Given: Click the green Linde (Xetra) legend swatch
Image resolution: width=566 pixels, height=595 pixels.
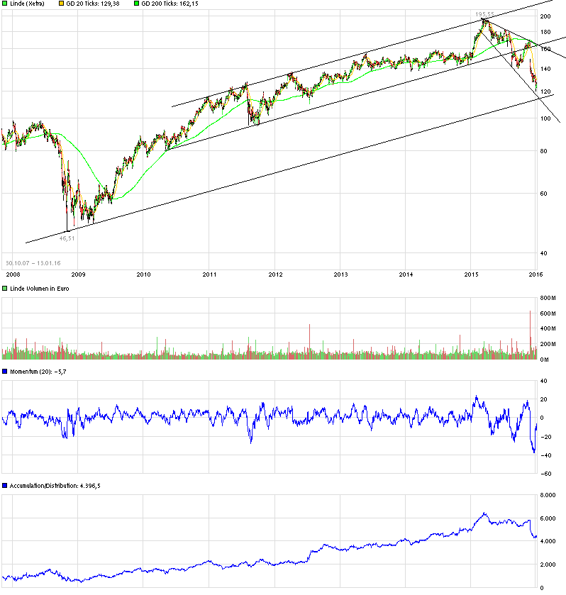Looking at the screenshot, I should 4,4.
